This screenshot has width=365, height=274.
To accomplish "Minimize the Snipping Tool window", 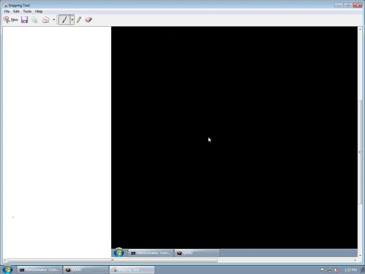I will tap(339, 5).
